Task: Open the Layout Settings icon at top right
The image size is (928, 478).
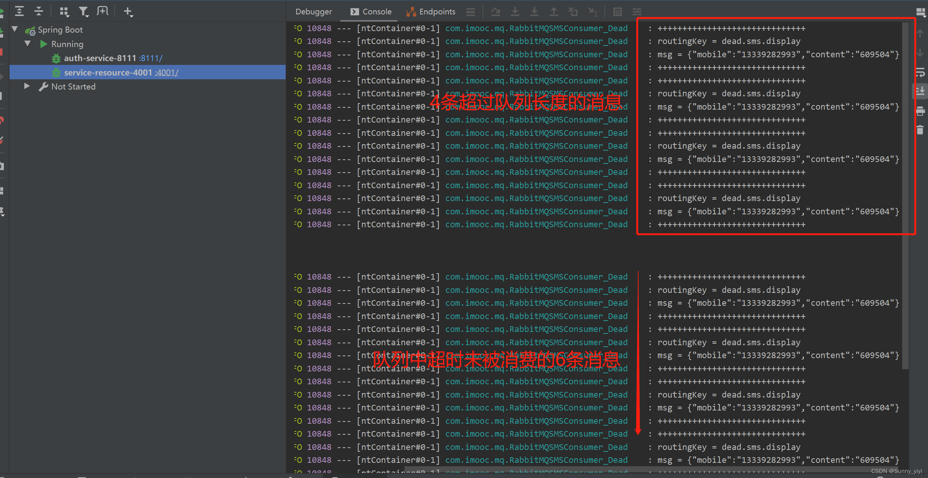Action: pyautogui.click(x=921, y=12)
